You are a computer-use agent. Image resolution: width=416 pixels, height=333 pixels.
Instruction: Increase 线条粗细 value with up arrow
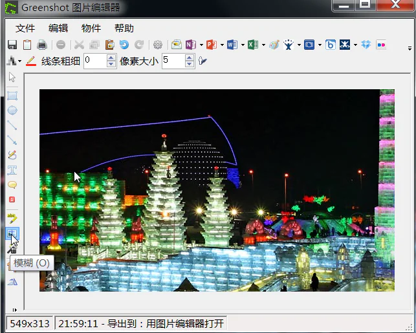pyautogui.click(x=111, y=58)
